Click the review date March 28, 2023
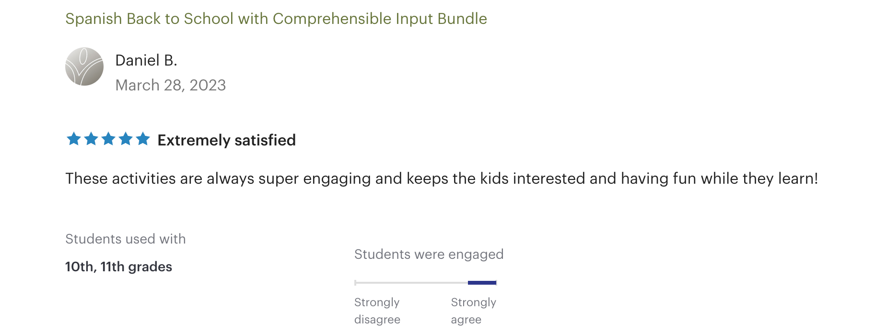Image resolution: width=887 pixels, height=333 pixels. (x=170, y=85)
